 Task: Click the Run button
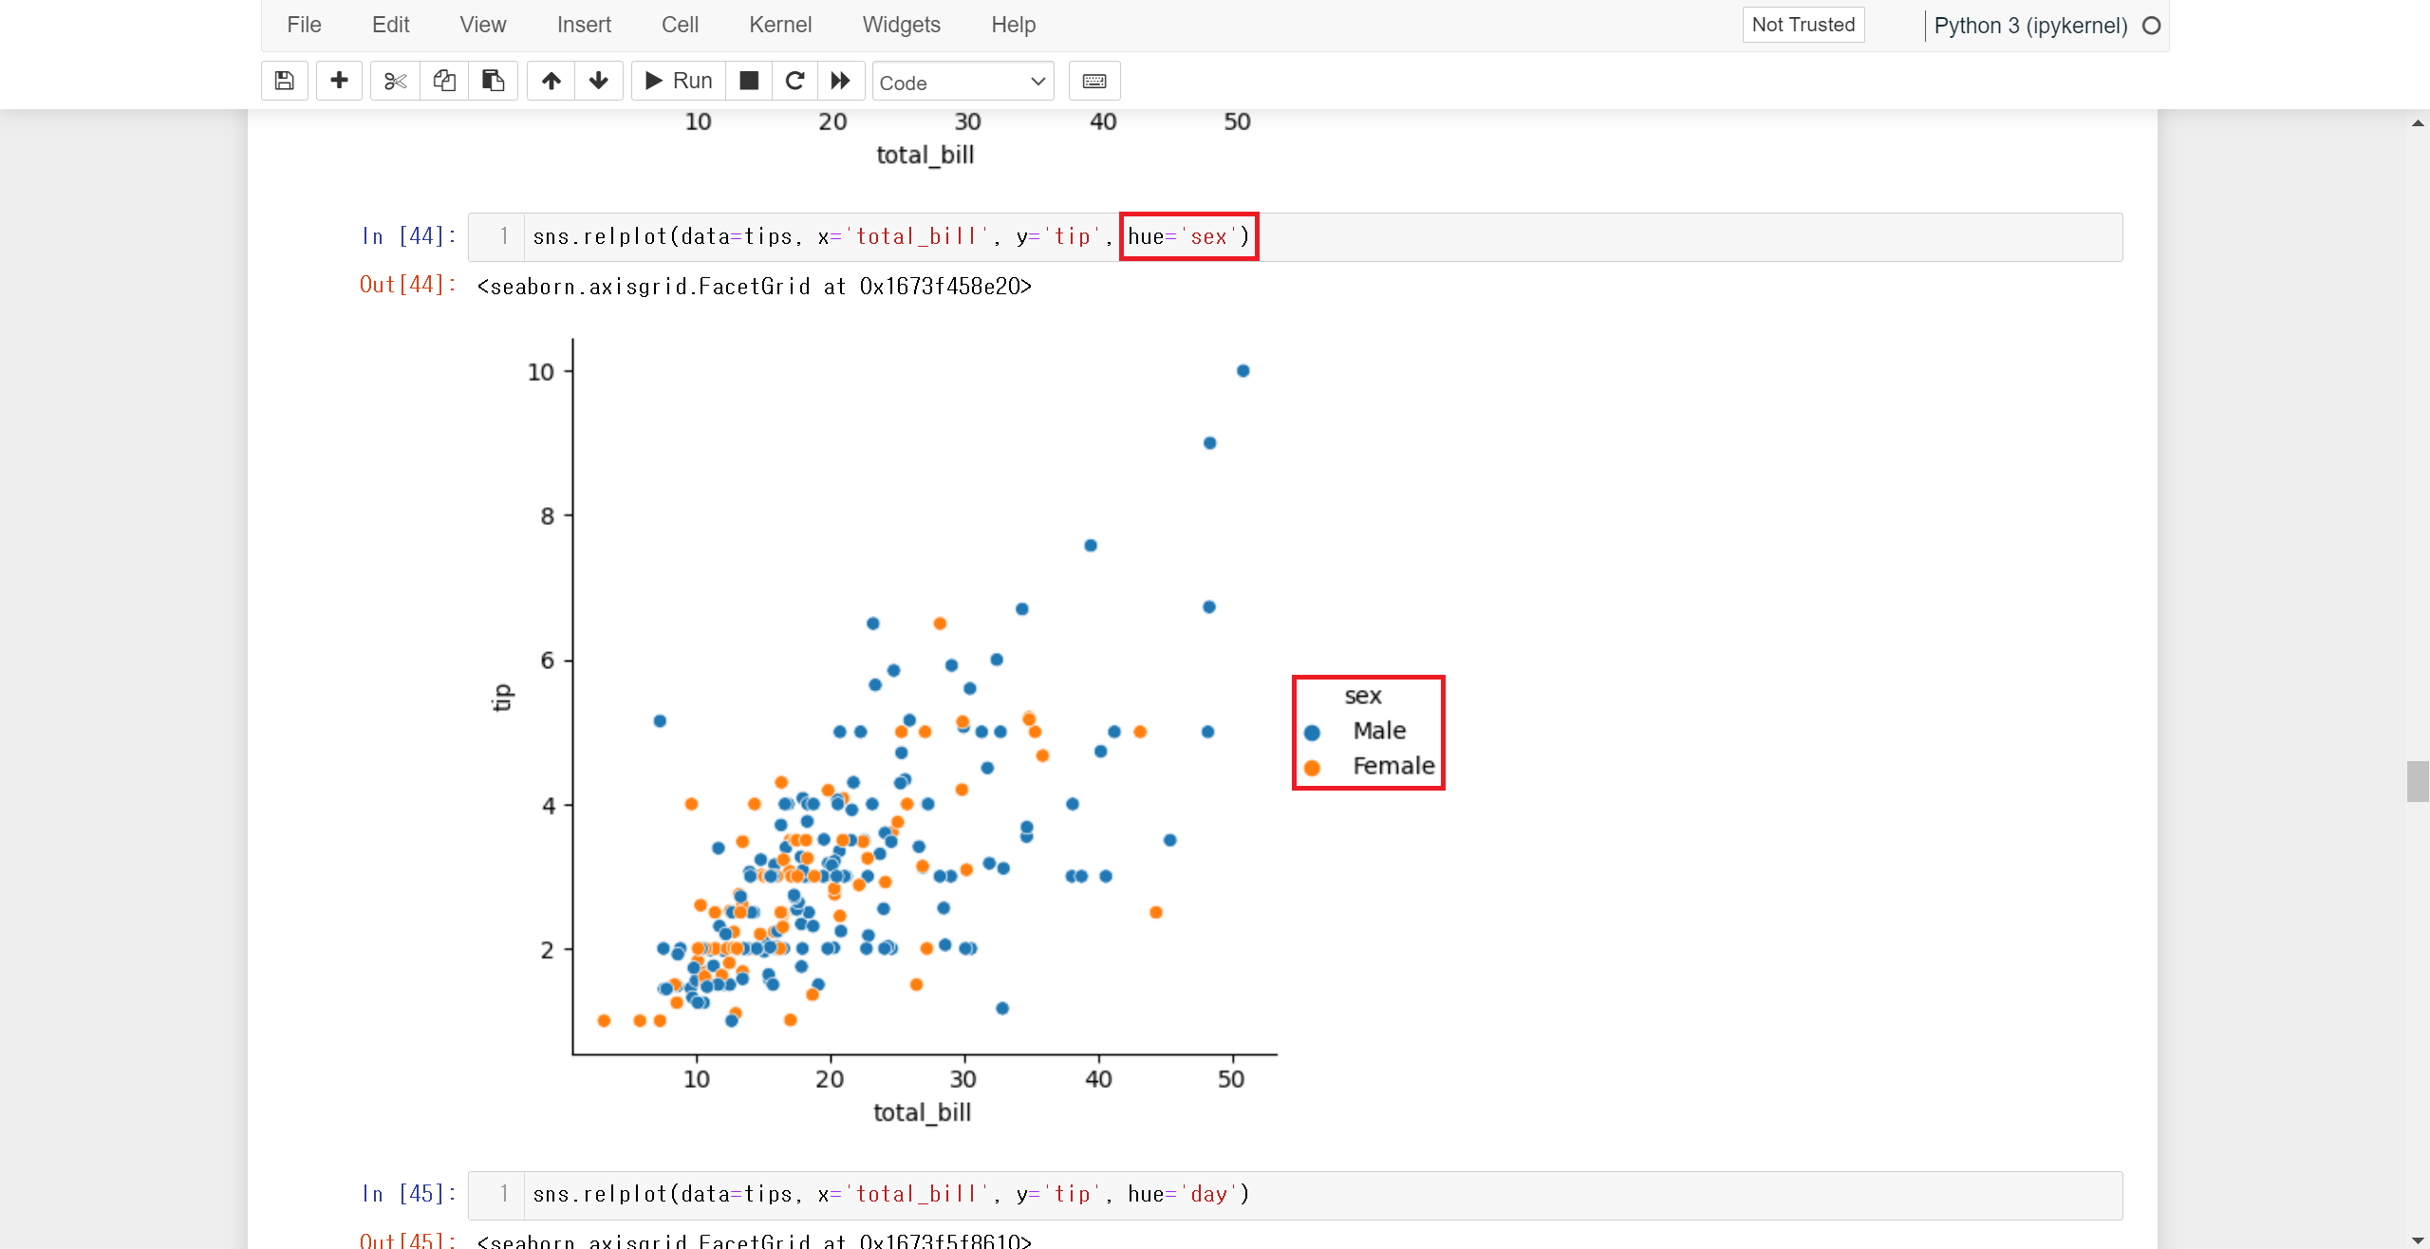(x=679, y=81)
